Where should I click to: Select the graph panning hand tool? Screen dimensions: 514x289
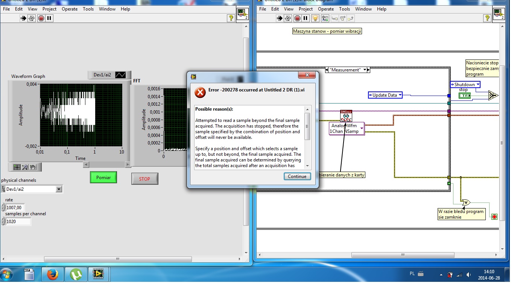33,167
